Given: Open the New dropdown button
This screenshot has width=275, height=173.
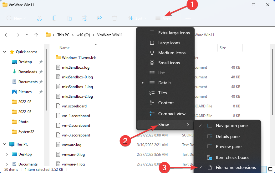Looking at the screenshot, I should coord(16,18).
